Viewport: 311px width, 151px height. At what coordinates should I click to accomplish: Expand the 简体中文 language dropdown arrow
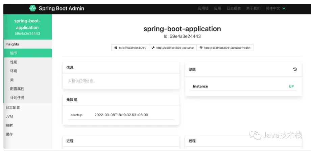pos(284,8)
